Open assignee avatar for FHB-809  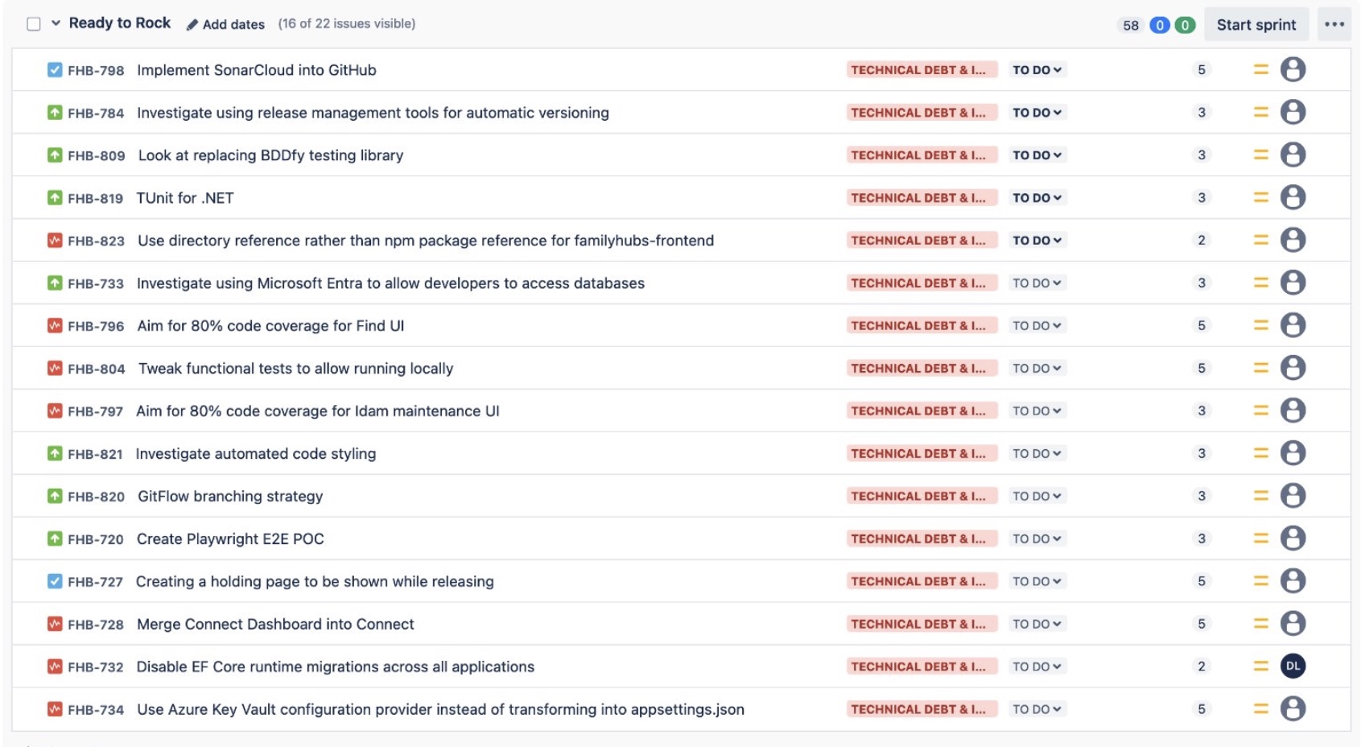(x=1293, y=155)
